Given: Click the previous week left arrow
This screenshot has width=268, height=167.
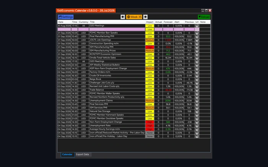Looking at the screenshot, I should pyautogui.click(x=123, y=17).
